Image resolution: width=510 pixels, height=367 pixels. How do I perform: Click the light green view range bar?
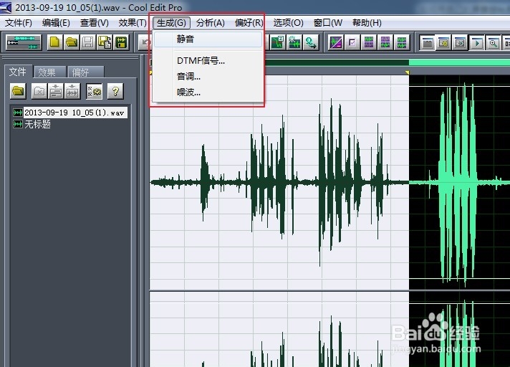click(x=459, y=62)
